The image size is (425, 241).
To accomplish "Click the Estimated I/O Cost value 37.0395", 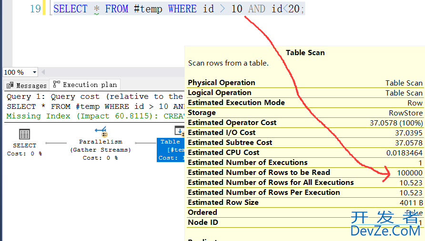I will coord(409,133).
